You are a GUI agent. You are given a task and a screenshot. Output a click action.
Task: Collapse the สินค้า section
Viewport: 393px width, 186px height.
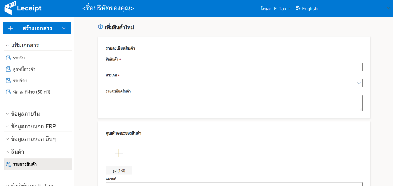7,152
